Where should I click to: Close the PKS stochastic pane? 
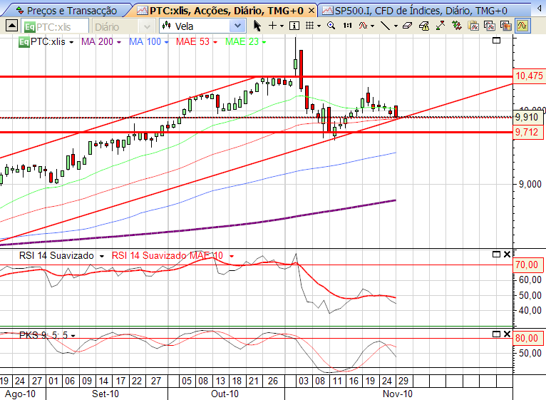tap(507, 334)
